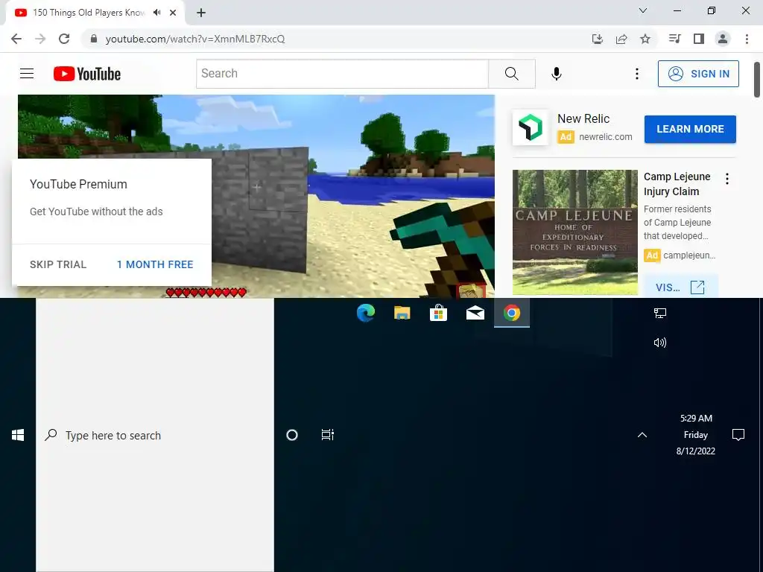
Task: Open Cortana circle icon
Action: point(292,435)
